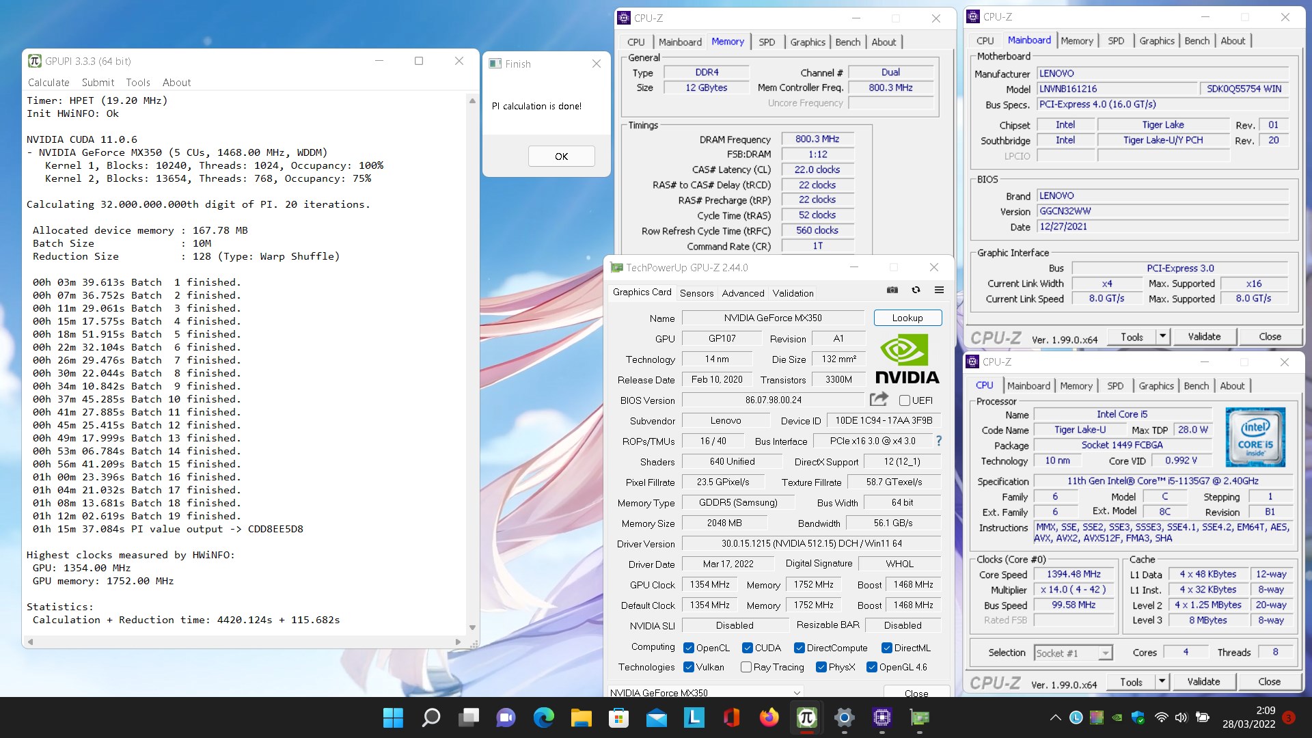Open Microsoft Store from taskbar
Viewport: 1312px width, 738px height.
pyautogui.click(x=619, y=717)
